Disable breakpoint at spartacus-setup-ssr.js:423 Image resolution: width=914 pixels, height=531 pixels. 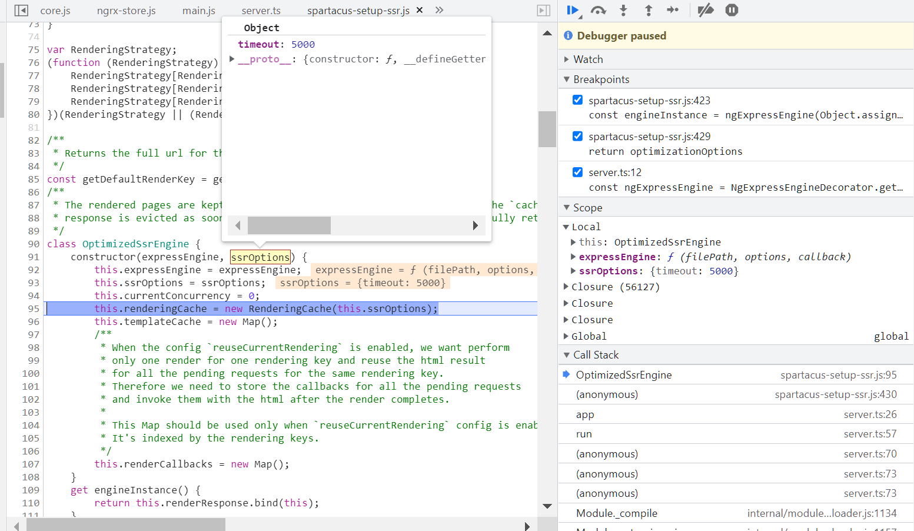[578, 100]
